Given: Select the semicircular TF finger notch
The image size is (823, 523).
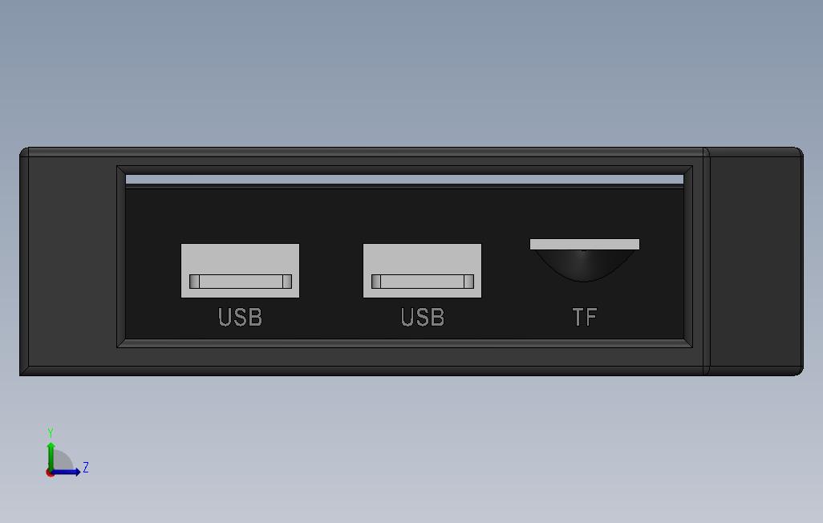Looking at the screenshot, I should click(x=584, y=265).
